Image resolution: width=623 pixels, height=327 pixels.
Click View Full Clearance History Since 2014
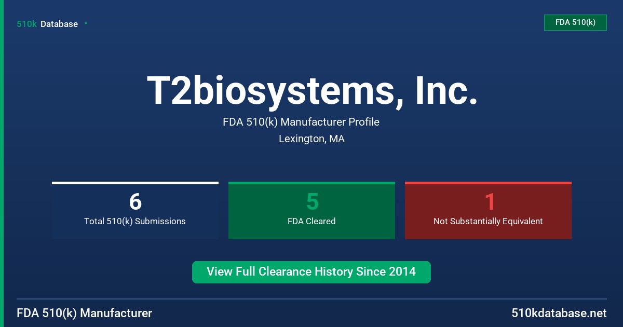[x=311, y=272]
